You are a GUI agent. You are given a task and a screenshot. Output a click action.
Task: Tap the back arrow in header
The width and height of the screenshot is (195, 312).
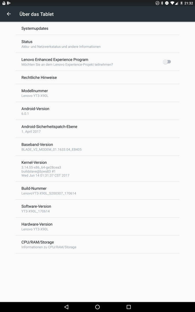point(9,14)
